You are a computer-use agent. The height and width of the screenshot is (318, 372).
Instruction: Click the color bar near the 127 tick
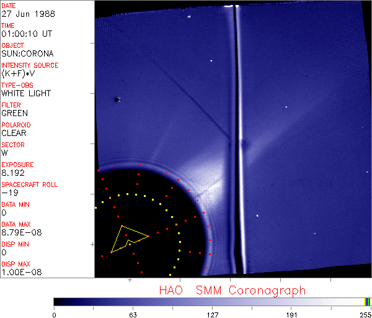[211, 301]
